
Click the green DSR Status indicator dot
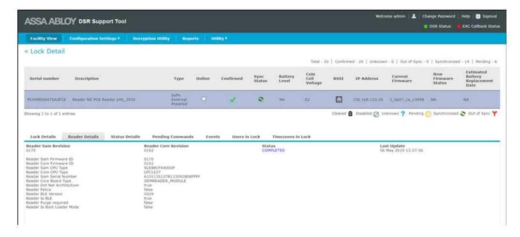[426, 27]
